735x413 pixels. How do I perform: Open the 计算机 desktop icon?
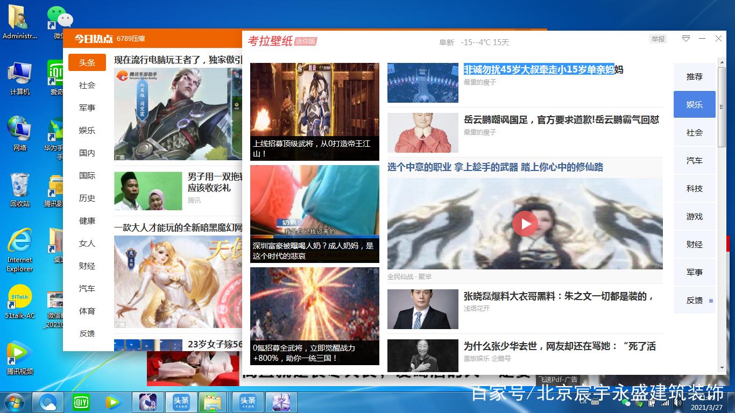tap(20, 78)
